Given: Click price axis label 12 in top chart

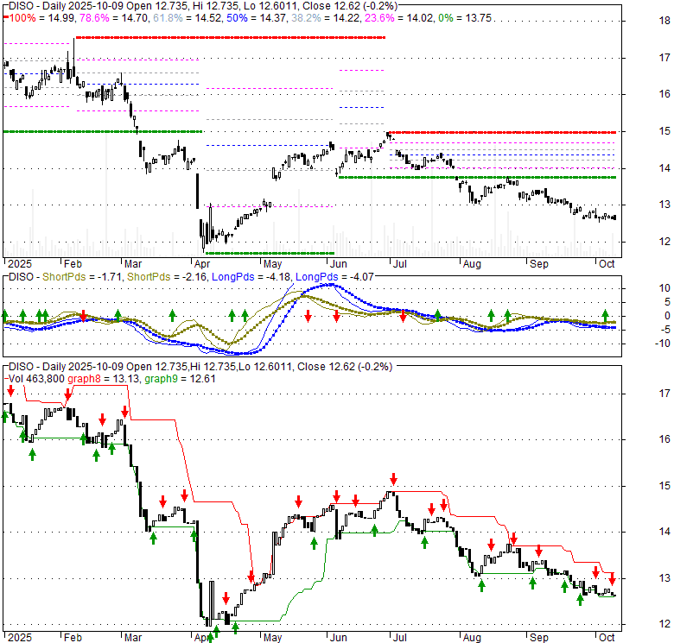Looking at the screenshot, I should (x=664, y=242).
